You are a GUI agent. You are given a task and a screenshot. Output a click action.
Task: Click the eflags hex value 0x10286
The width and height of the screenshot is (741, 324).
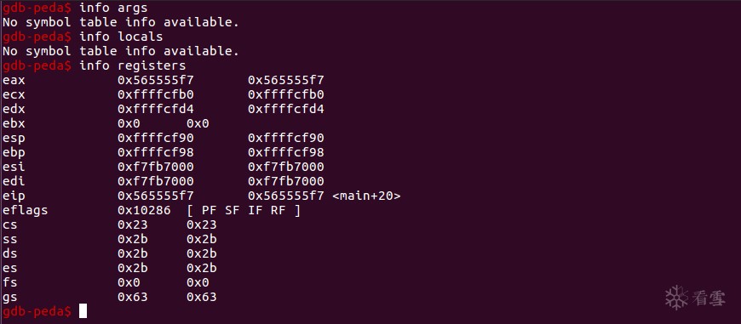144,210
